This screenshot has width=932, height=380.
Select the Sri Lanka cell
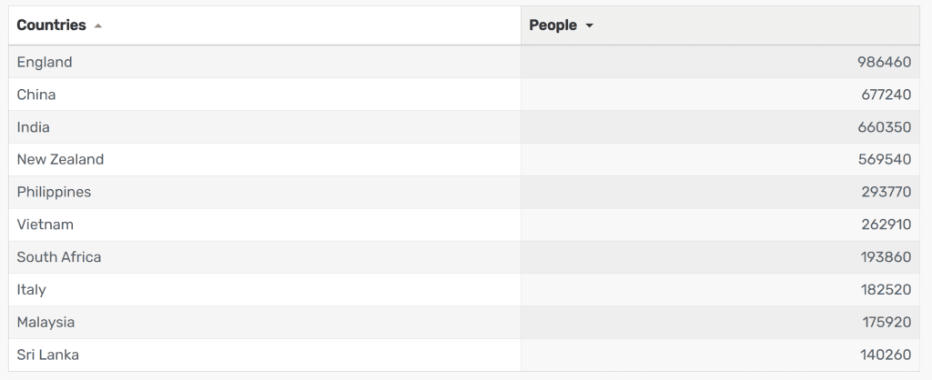(265, 355)
